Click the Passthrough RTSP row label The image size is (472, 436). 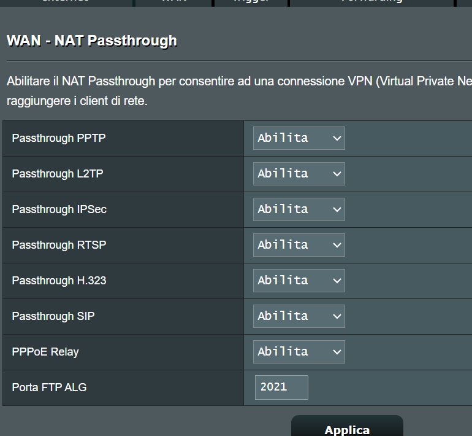[59, 245]
